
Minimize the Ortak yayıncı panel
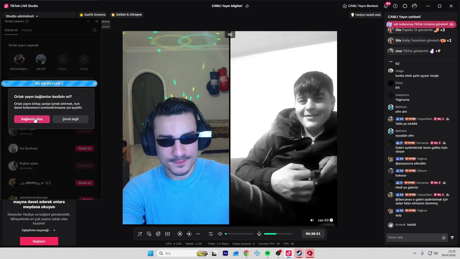(x=88, y=21)
